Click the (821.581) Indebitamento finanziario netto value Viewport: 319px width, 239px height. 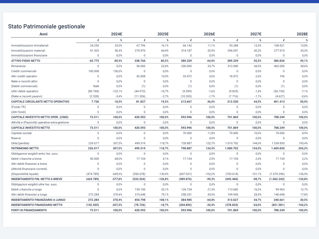278,205
